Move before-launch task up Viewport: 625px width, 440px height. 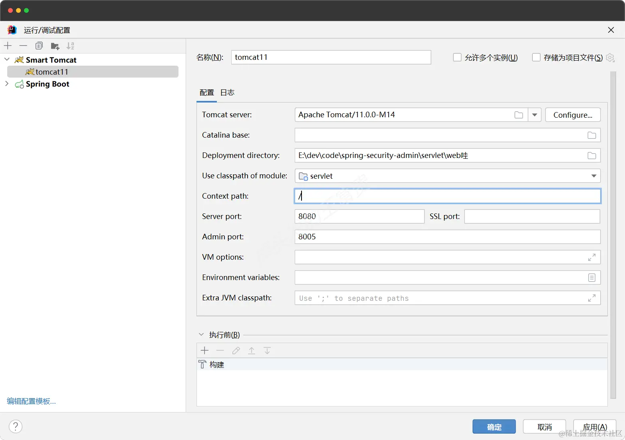pyautogui.click(x=252, y=351)
